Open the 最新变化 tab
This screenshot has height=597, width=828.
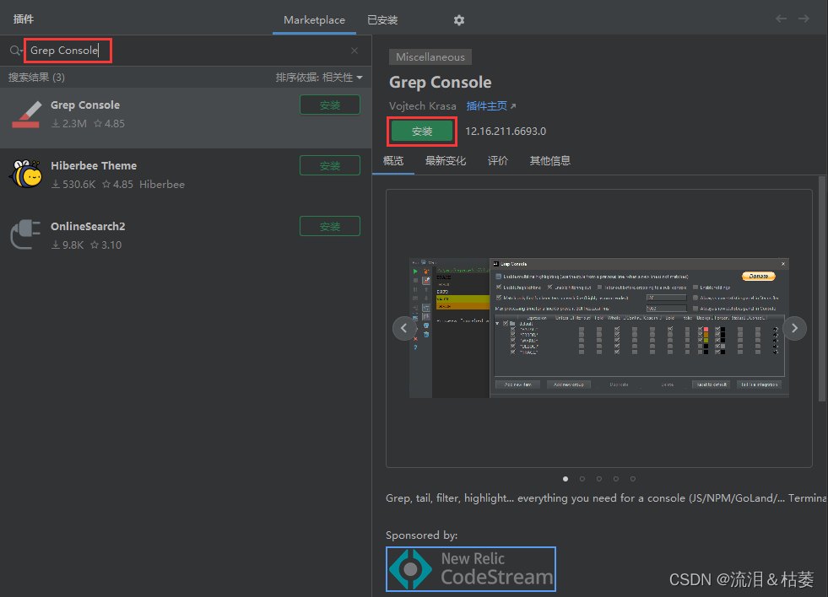click(x=445, y=161)
